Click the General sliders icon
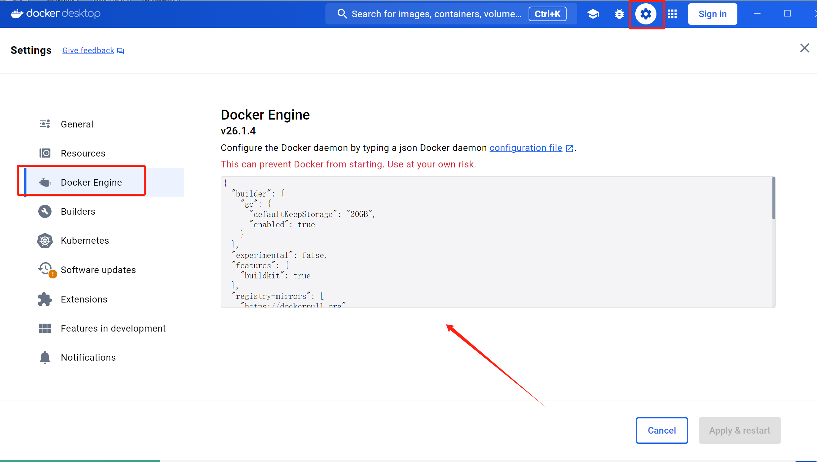The image size is (817, 462). pos(45,124)
